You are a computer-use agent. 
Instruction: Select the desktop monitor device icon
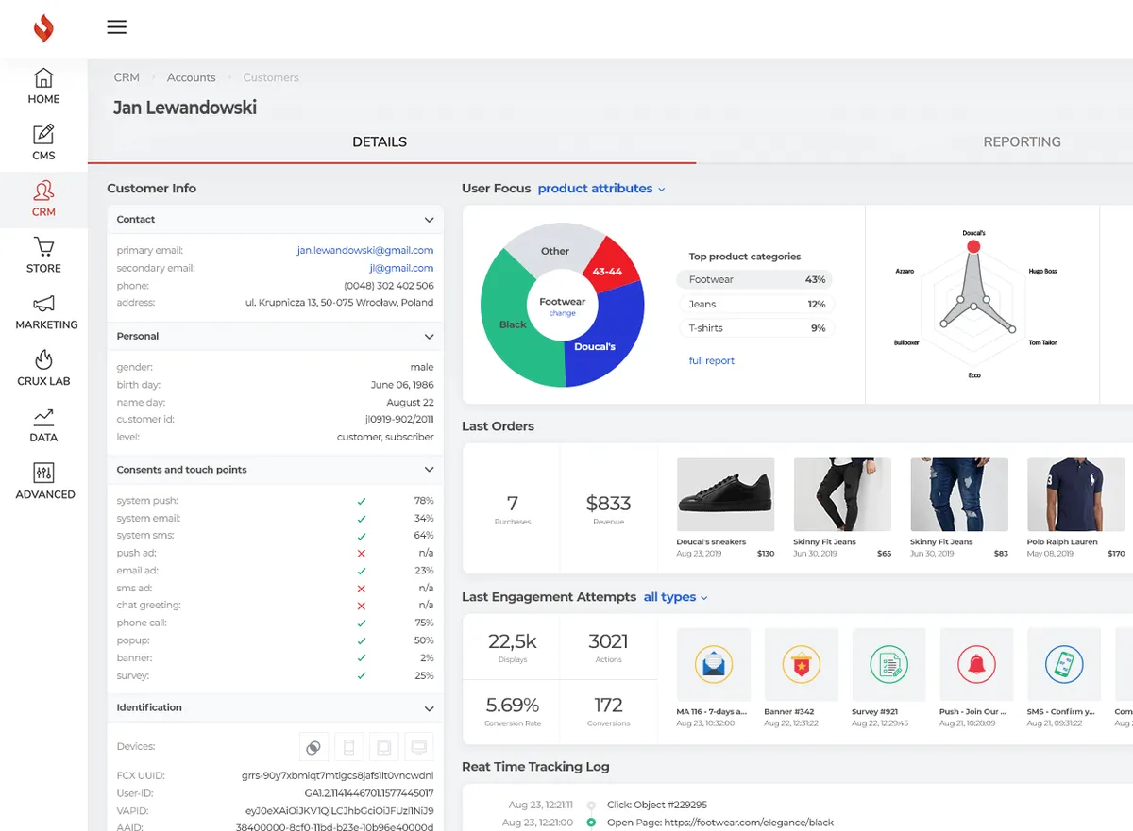click(418, 747)
